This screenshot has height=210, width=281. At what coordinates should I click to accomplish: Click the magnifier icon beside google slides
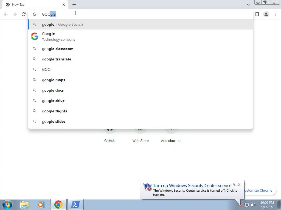coord(35,121)
